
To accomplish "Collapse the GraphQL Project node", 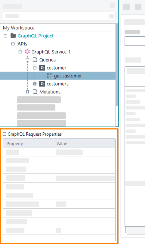I will coord(5,36).
